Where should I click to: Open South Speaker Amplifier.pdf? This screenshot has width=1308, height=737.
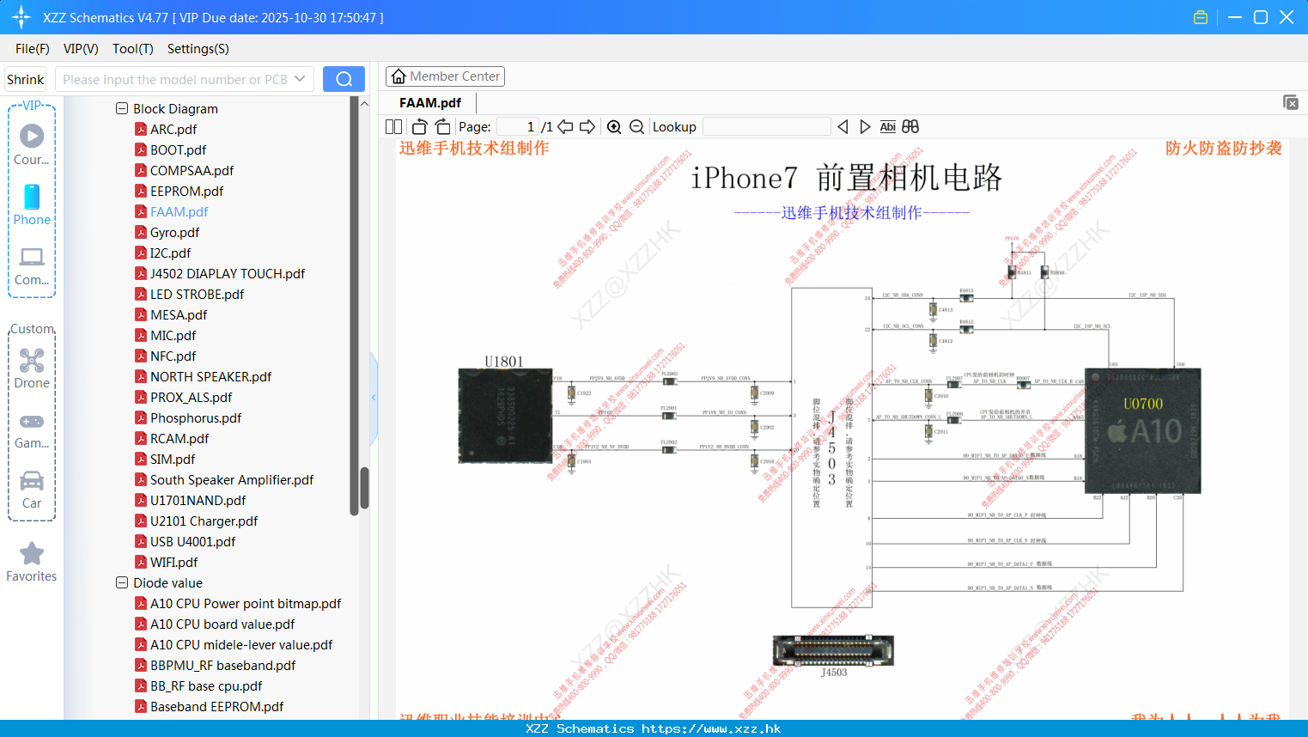232,479
